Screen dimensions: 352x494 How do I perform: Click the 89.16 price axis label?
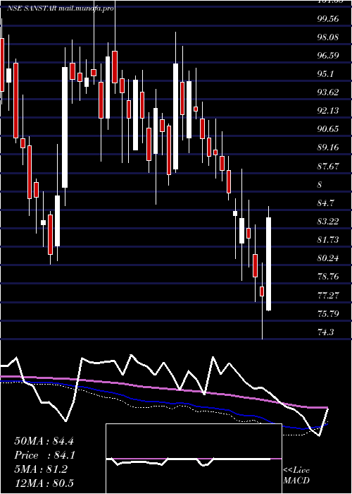pyautogui.click(x=328, y=147)
